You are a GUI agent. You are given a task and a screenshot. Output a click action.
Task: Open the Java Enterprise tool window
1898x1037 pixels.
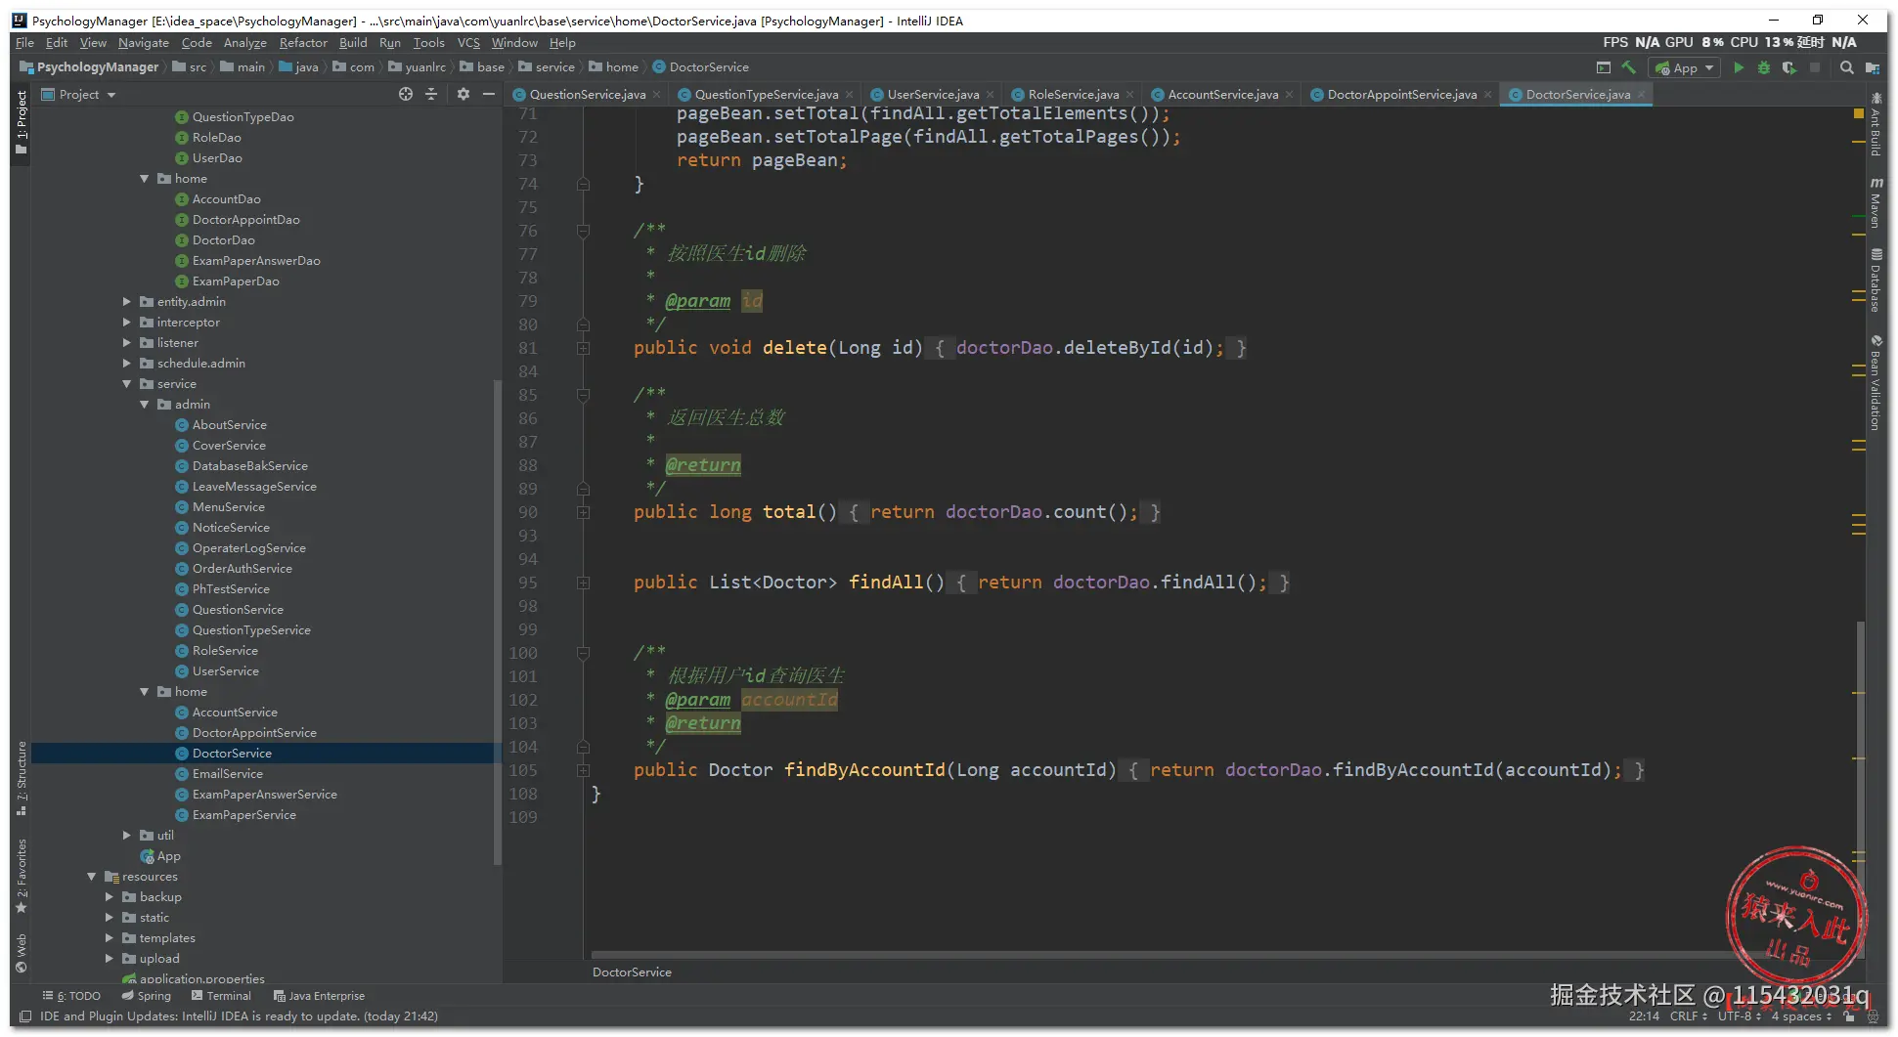(320, 996)
